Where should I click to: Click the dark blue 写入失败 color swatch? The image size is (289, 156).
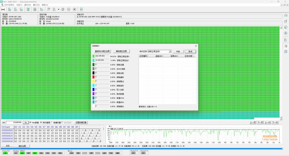(x=93, y=89)
